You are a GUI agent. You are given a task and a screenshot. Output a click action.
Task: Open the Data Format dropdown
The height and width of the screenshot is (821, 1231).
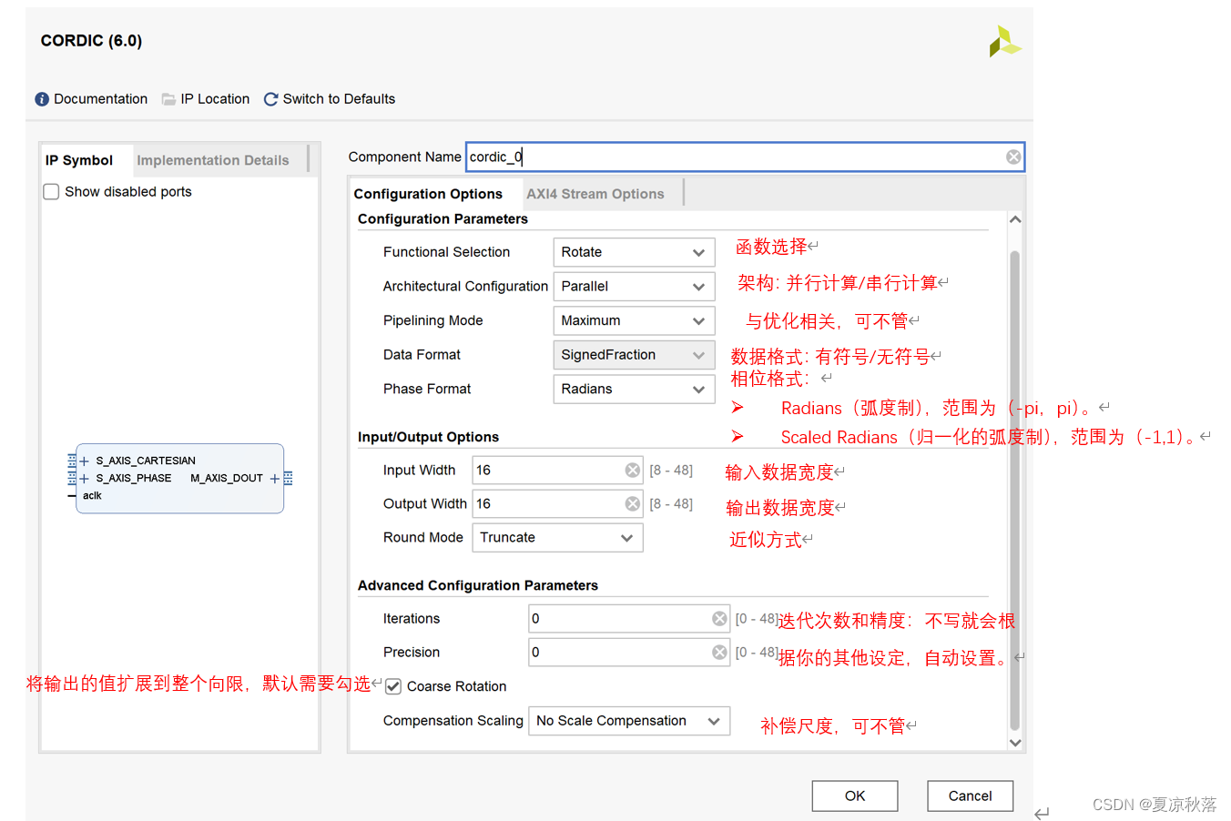pyautogui.click(x=634, y=355)
